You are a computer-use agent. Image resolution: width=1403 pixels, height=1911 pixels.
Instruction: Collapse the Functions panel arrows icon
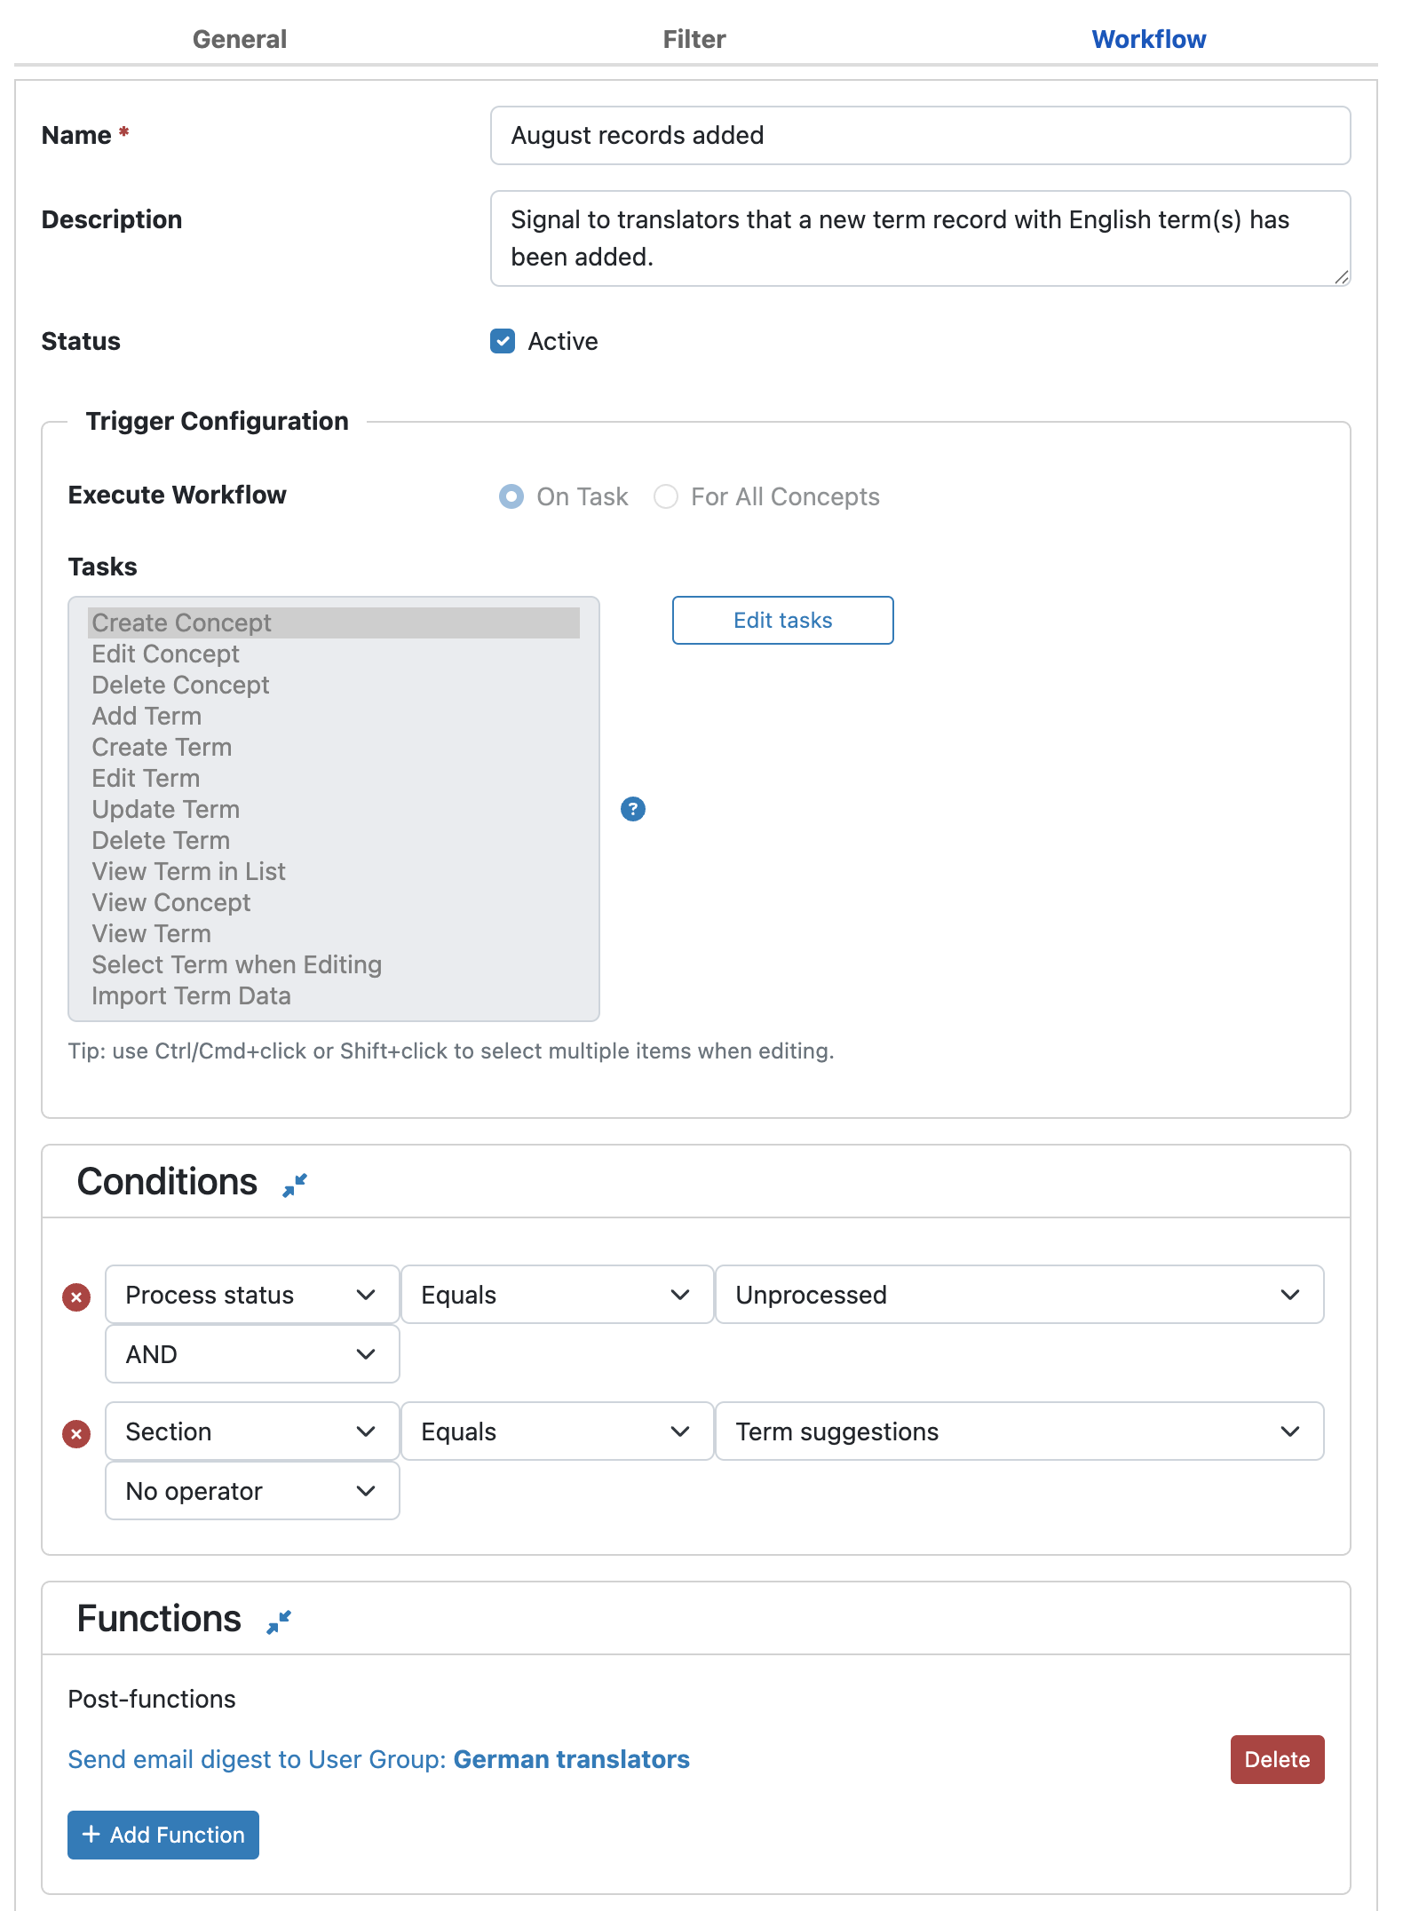point(279,1622)
